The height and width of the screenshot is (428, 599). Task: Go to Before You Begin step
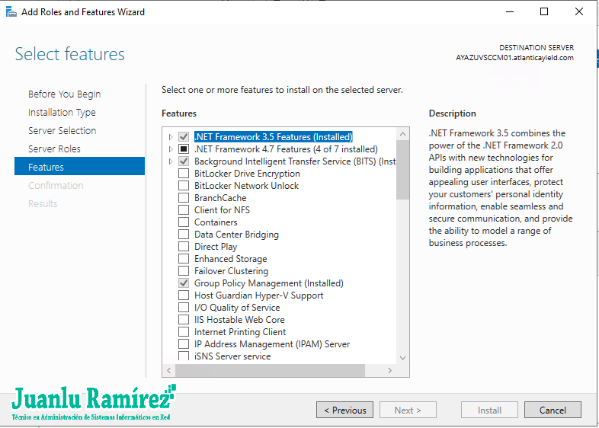coord(64,94)
